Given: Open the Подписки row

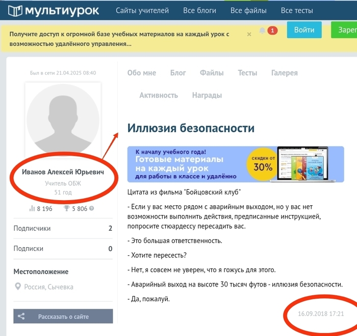Looking at the screenshot, I should coord(63,249).
